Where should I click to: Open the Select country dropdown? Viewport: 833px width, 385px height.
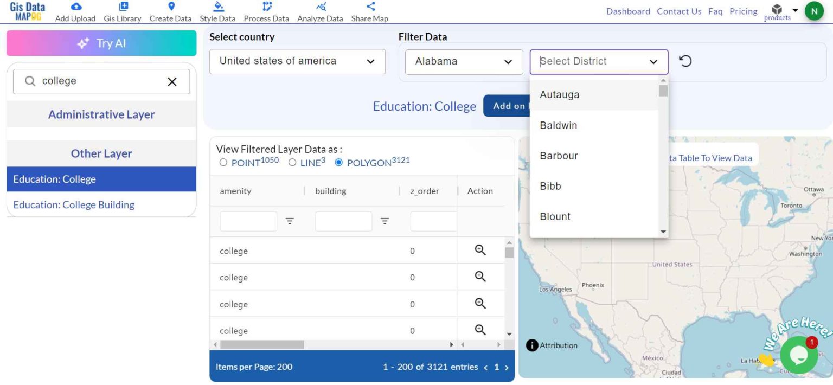297,61
